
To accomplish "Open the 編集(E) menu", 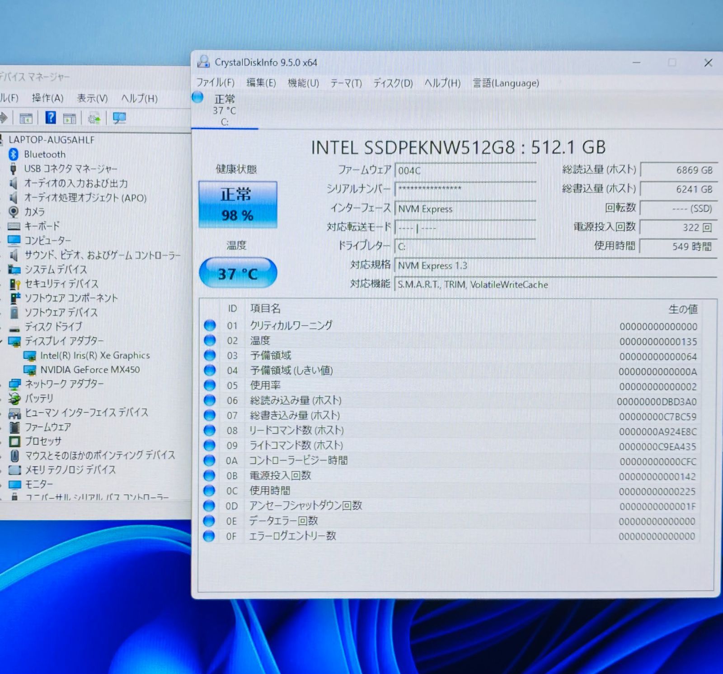I will coord(261,83).
